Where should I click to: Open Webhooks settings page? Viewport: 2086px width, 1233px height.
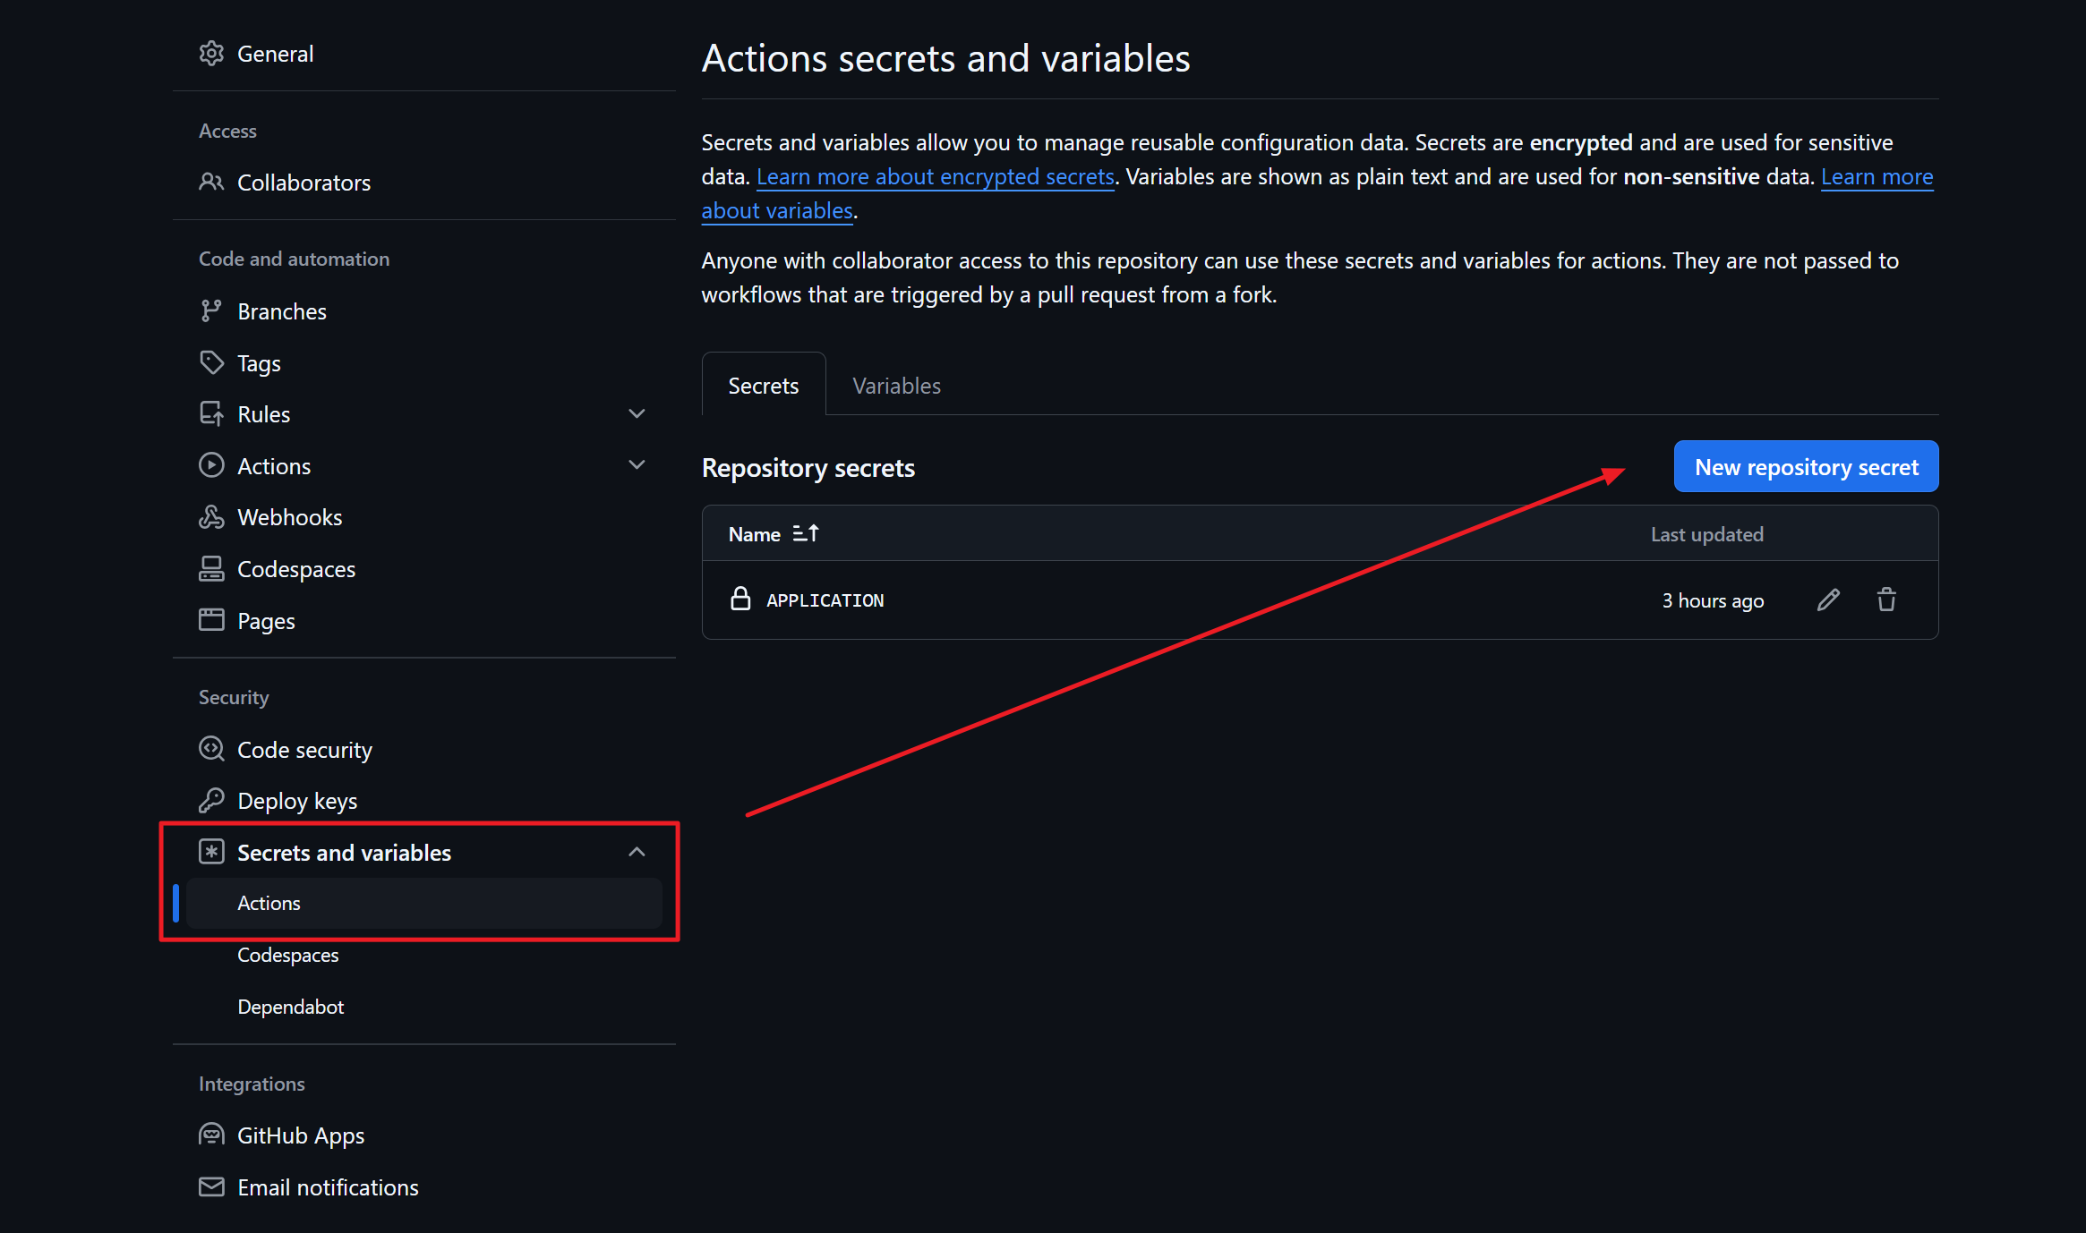[x=288, y=518]
